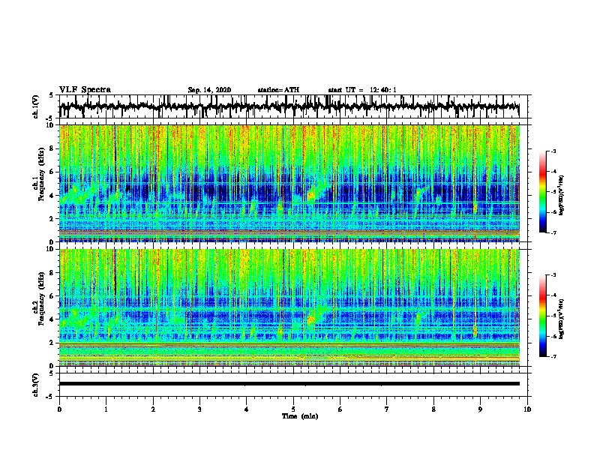Click the solid black ch.3 signal bar
Viewport: 594px width, 459px height.
pyautogui.click(x=289, y=384)
